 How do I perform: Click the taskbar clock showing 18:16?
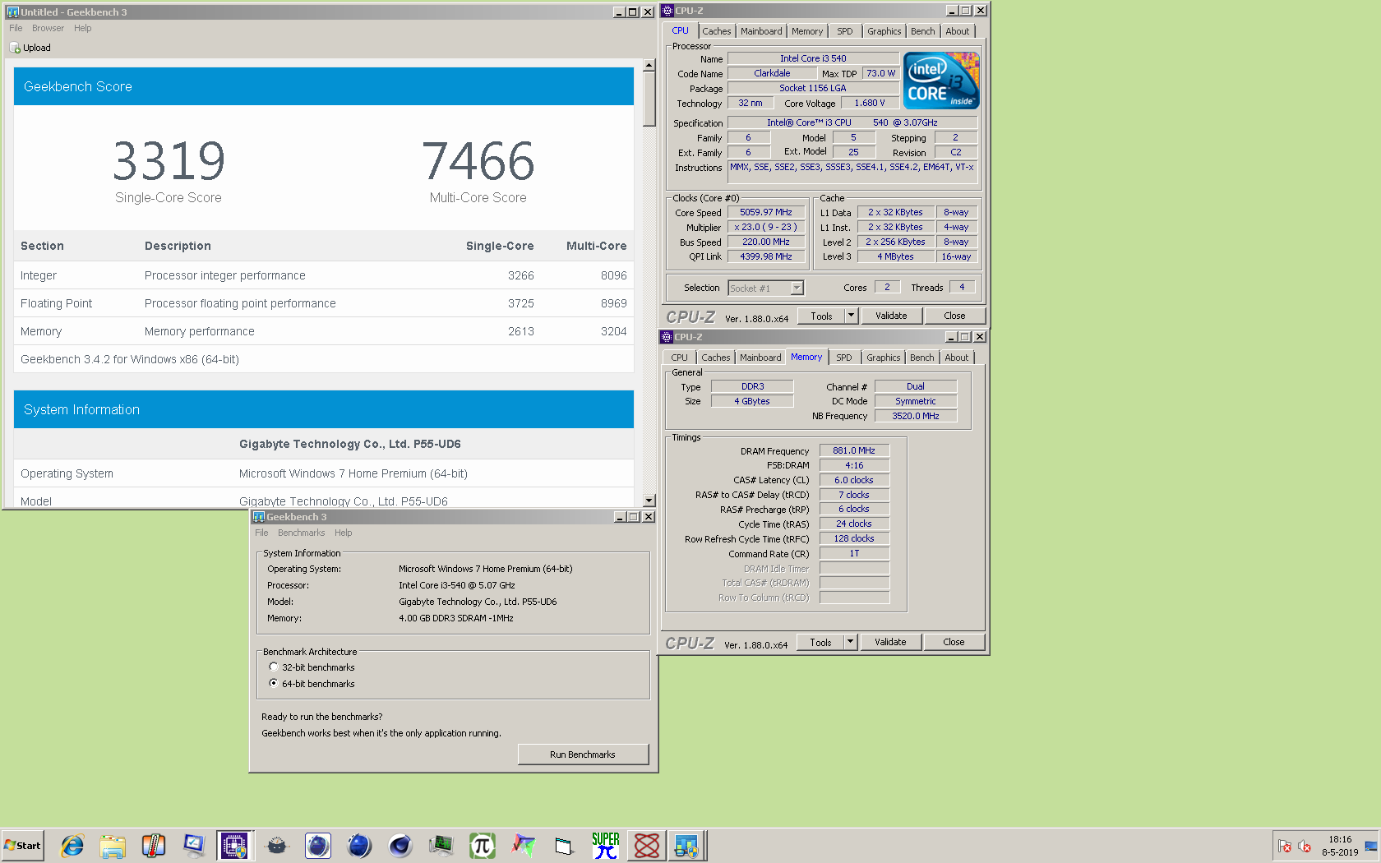1340,846
